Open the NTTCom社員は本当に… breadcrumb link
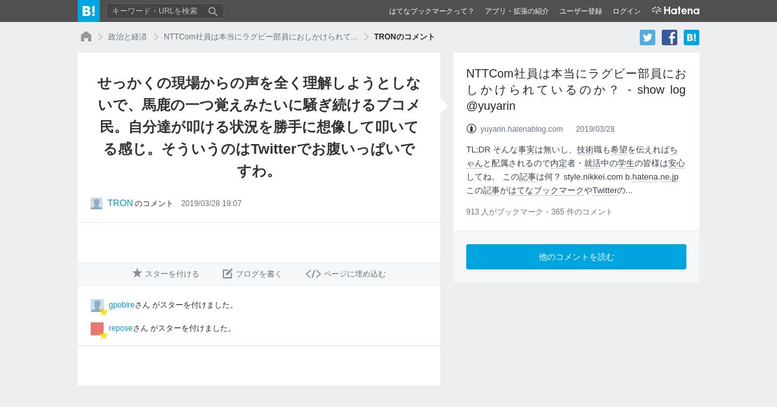Screen dimensions: 777x407 click(x=260, y=37)
